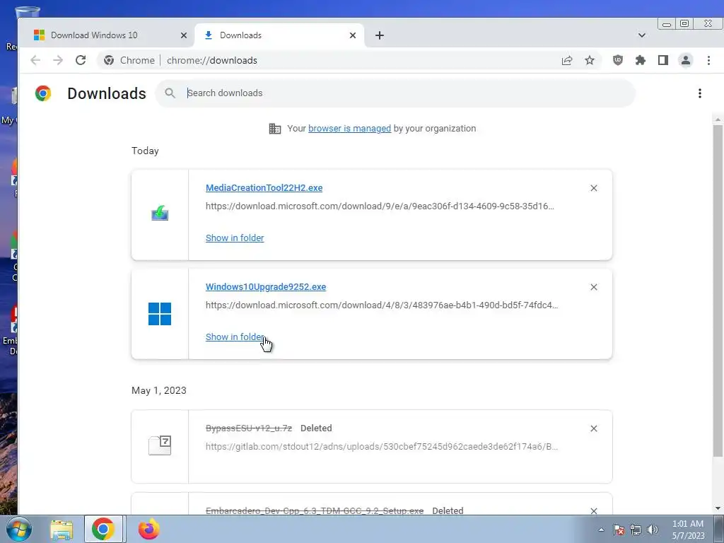Click the Windows10Upgrade download URL text
Image resolution: width=724 pixels, height=543 pixels.
(x=382, y=305)
